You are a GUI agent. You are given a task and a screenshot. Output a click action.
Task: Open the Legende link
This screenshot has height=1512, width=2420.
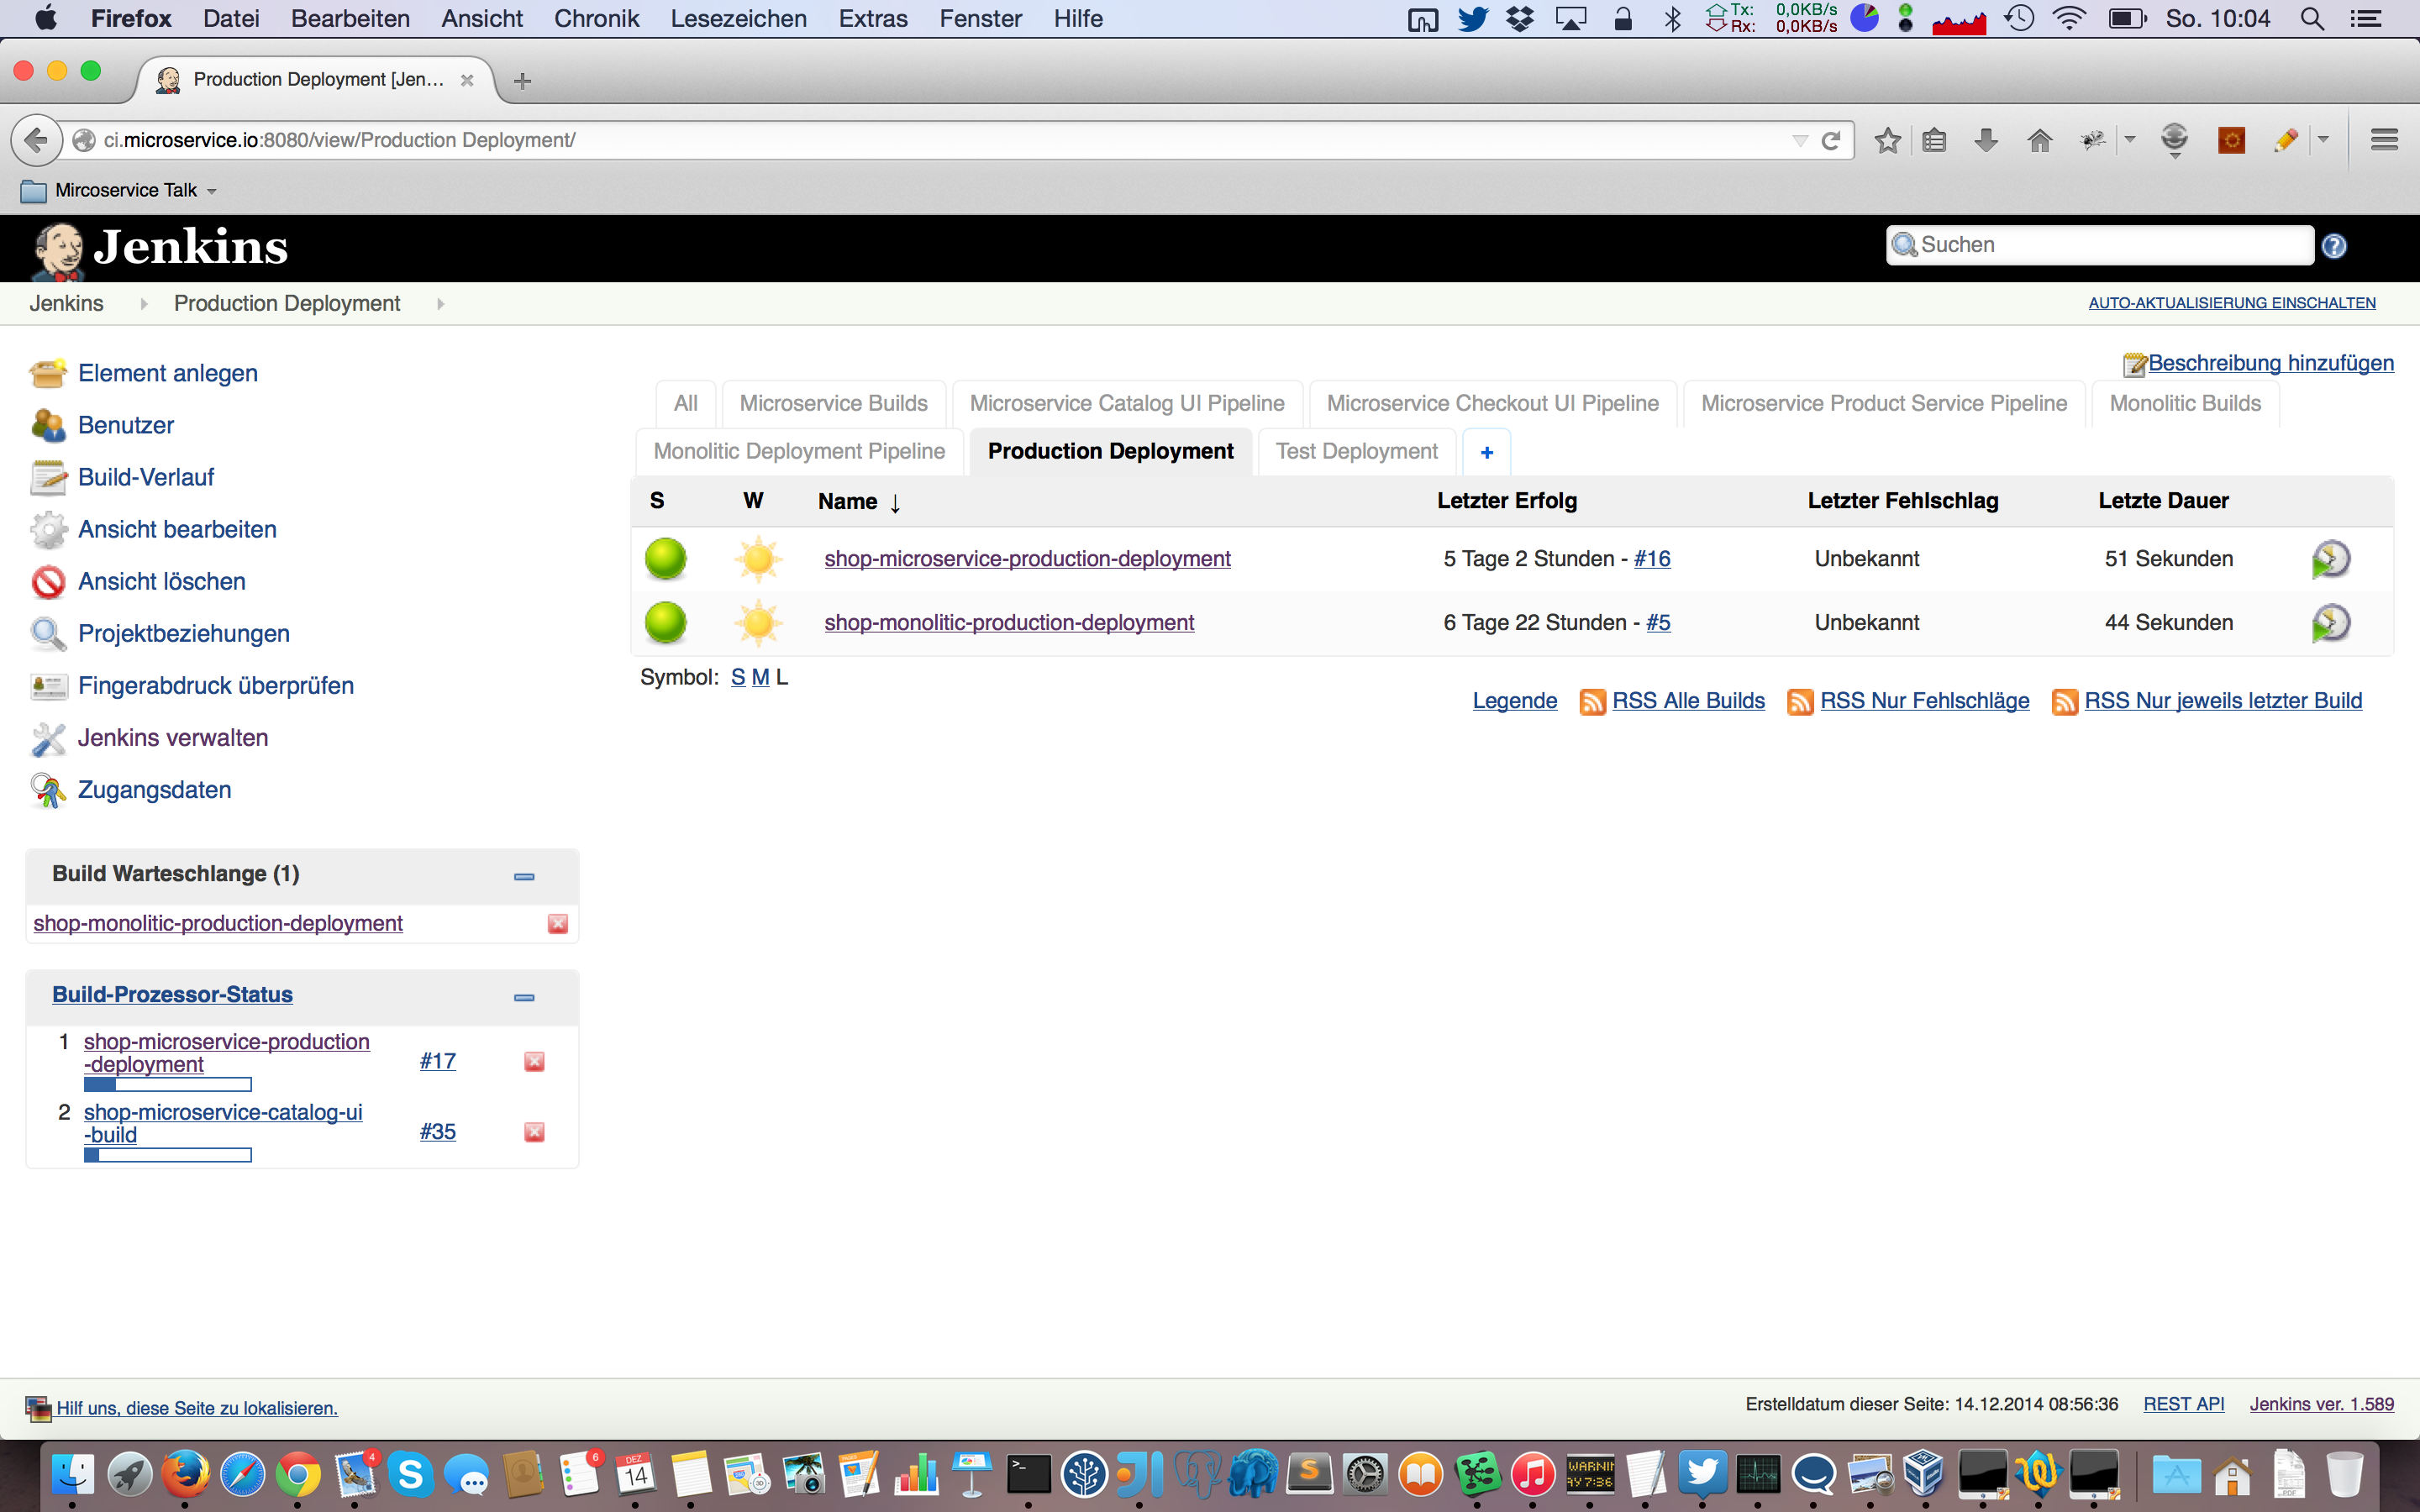1515,701
